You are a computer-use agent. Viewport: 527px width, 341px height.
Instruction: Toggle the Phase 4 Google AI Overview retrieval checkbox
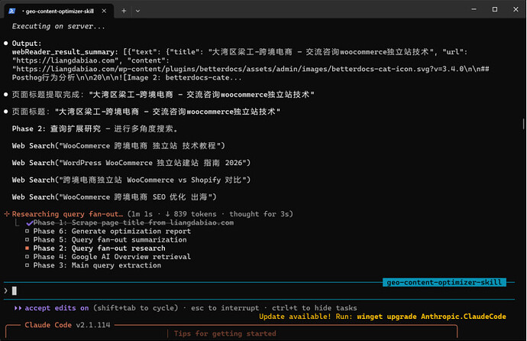(x=27, y=257)
